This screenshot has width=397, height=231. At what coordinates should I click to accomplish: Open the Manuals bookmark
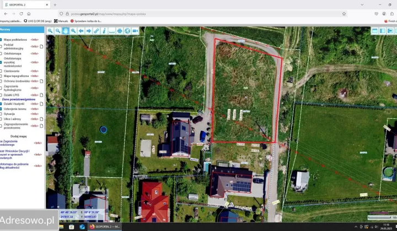pos(61,21)
